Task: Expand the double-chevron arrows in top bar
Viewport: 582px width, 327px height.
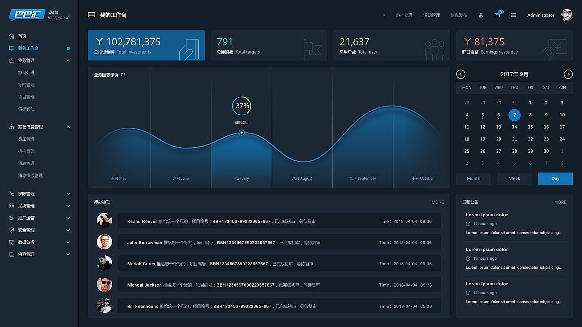Action: point(384,15)
